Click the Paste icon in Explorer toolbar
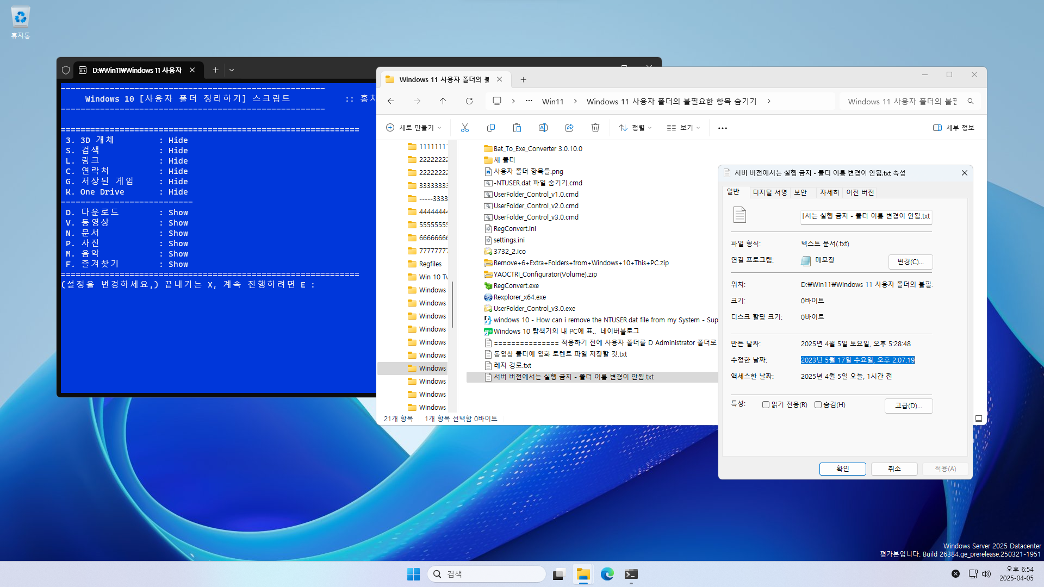The width and height of the screenshot is (1044, 587). tap(517, 128)
